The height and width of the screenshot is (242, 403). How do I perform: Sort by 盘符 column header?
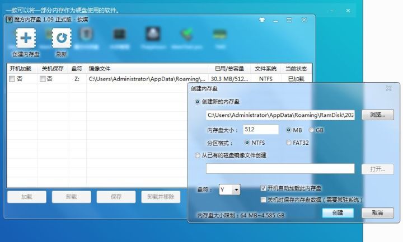click(x=77, y=69)
